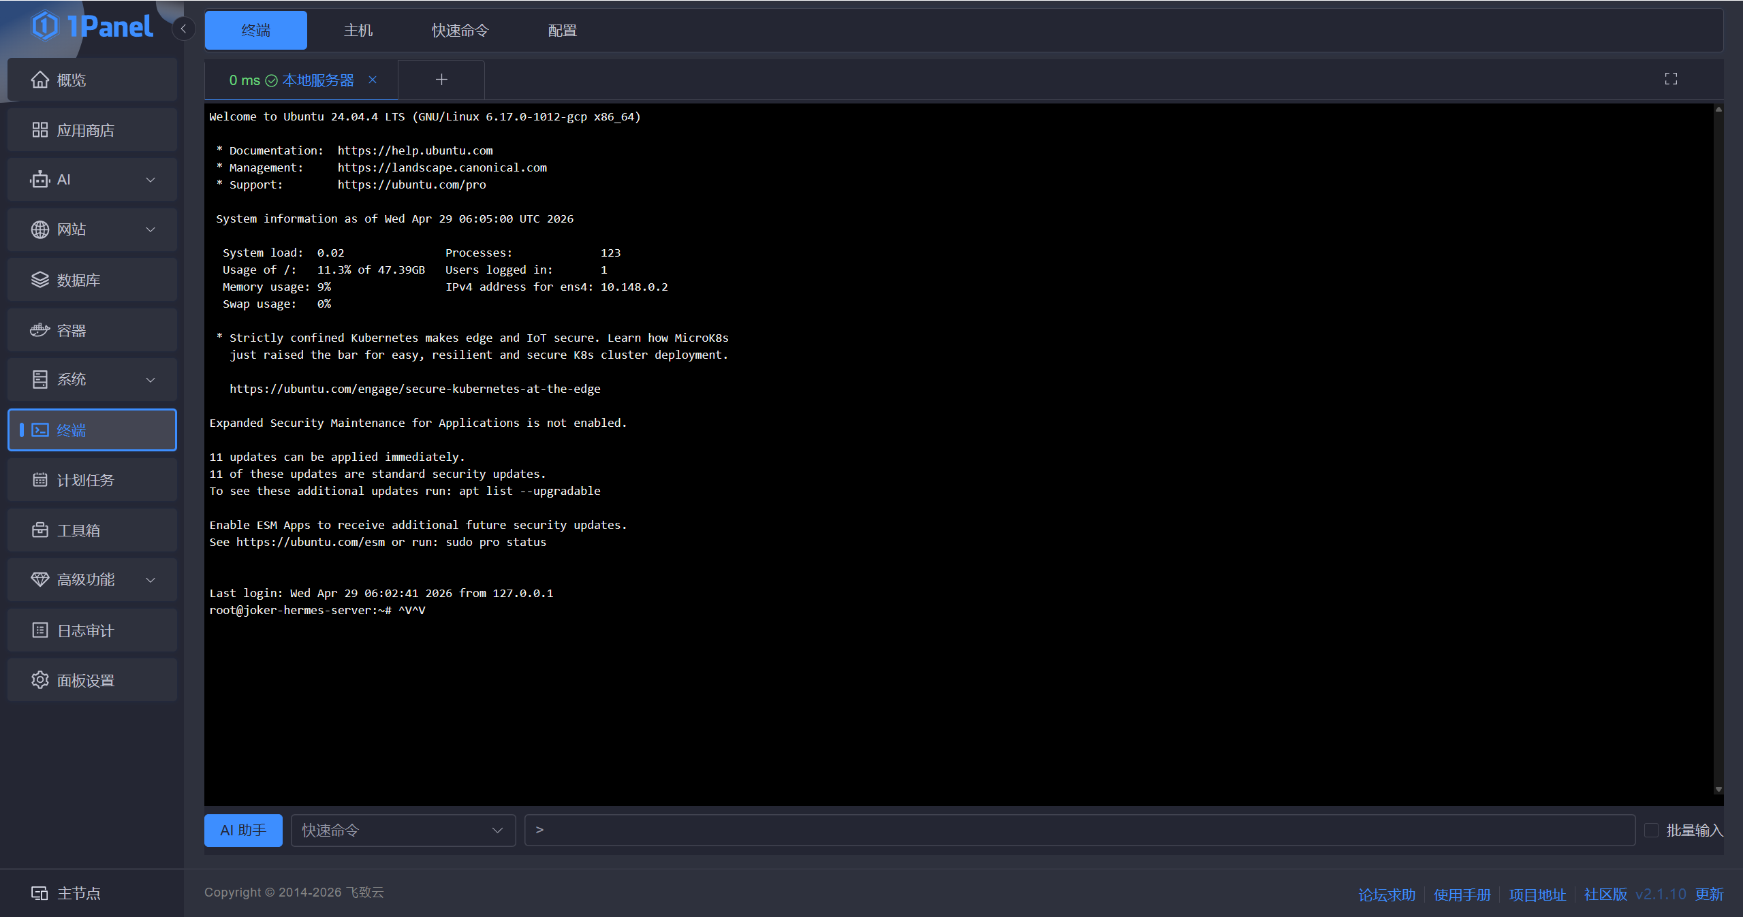
Task: Open the AI 助手 button
Action: (243, 830)
